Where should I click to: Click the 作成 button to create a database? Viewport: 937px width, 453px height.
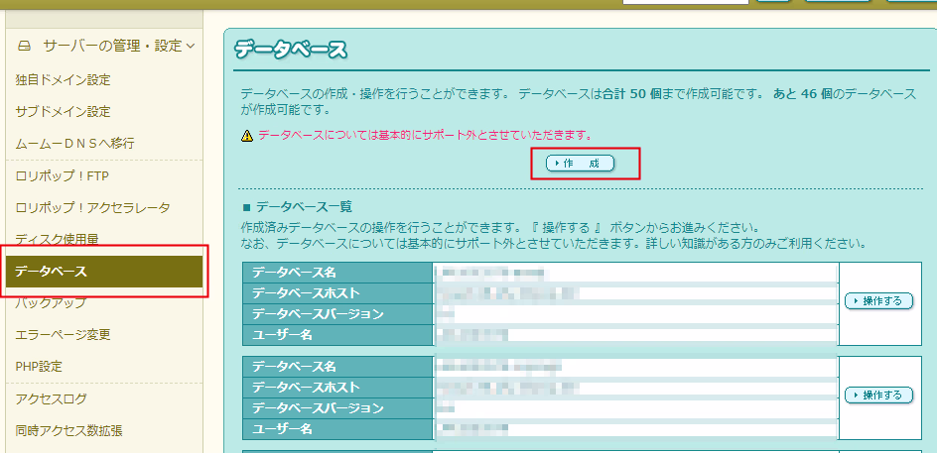pos(580,163)
